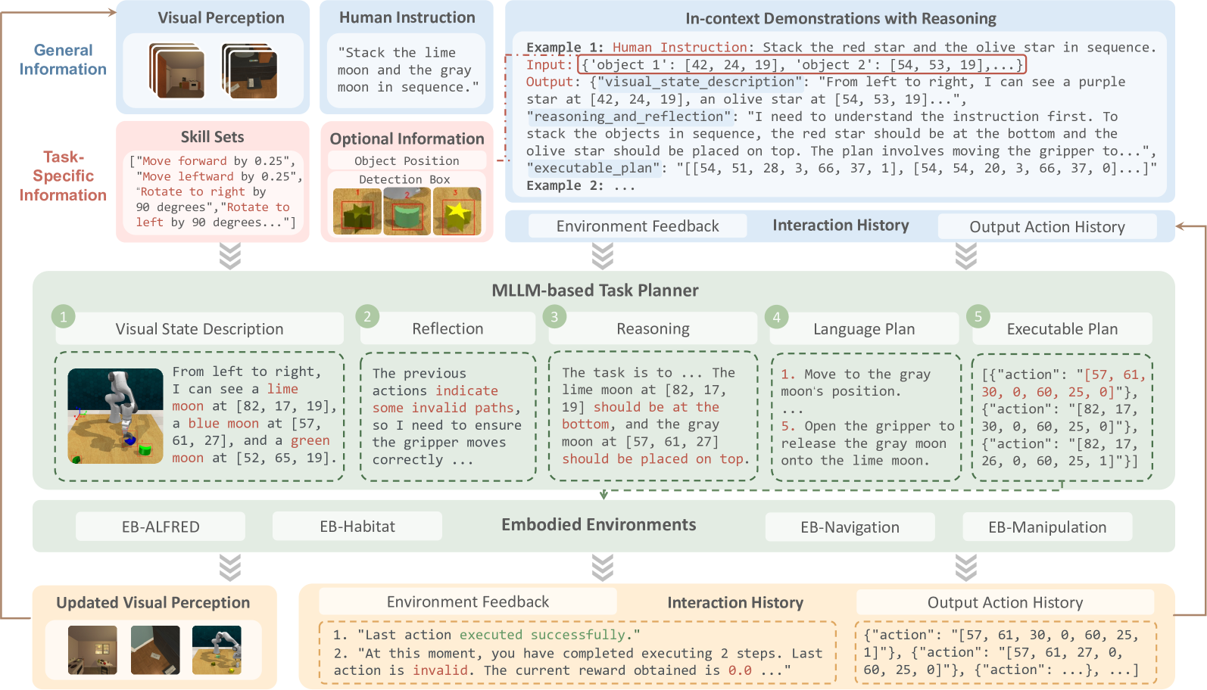Select Environment Feedback in the orange panel

coord(468,602)
